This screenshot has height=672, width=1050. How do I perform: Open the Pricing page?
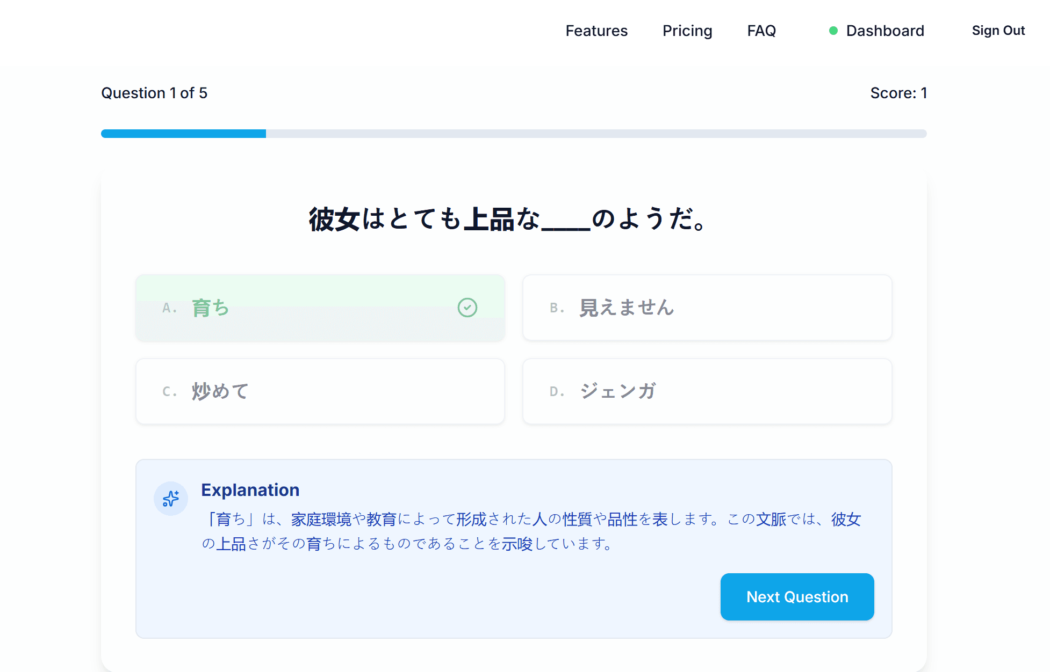click(687, 31)
